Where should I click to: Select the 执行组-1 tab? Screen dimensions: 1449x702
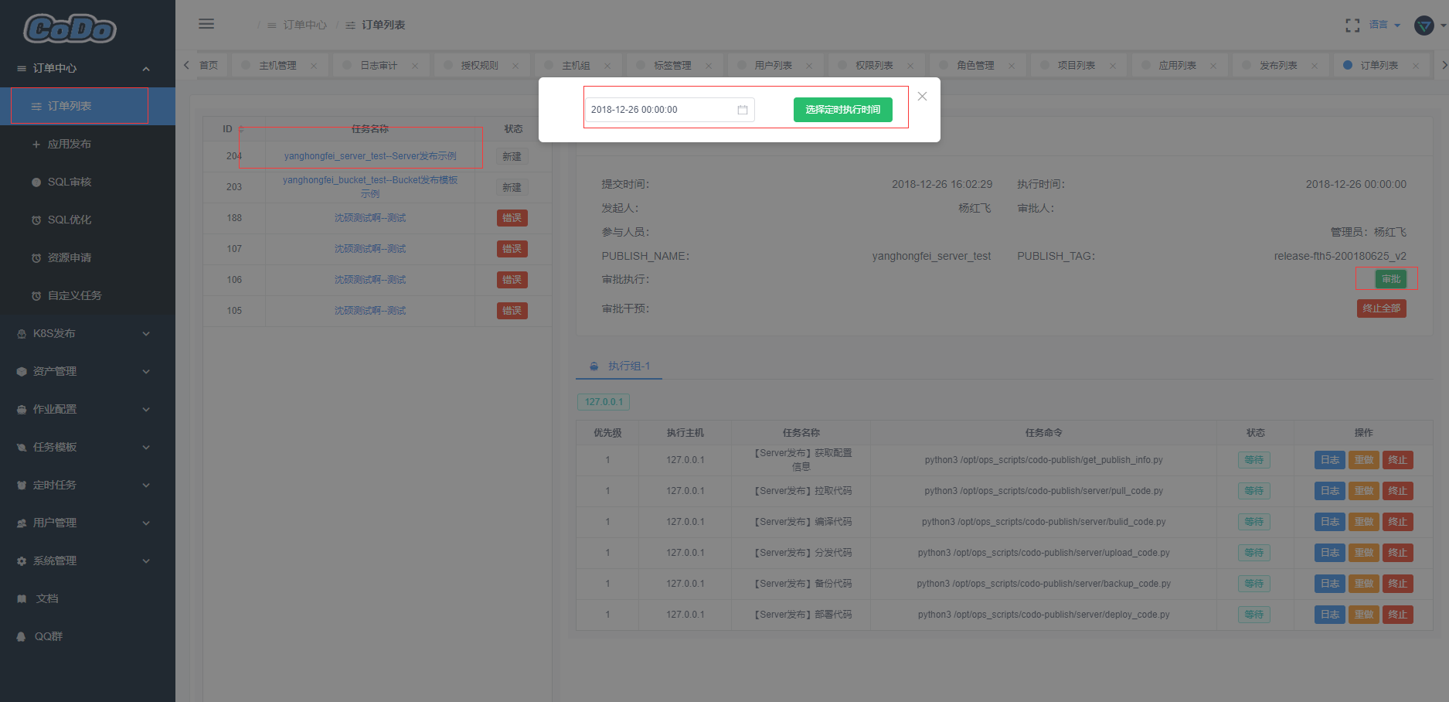[x=620, y=366]
